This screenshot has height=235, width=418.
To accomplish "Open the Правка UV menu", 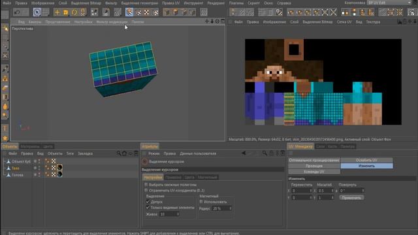I will pos(170,3).
